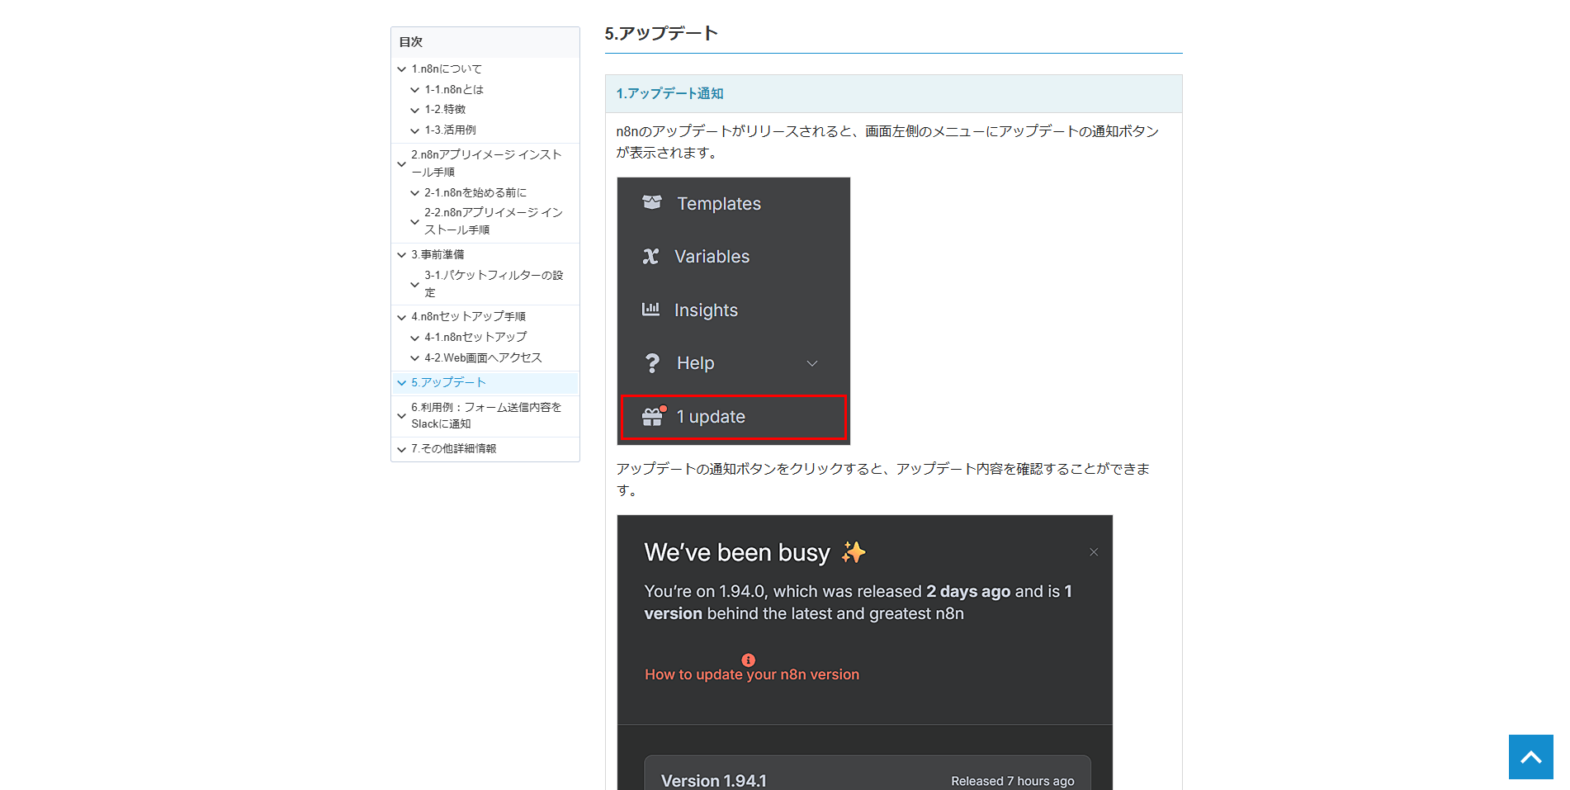
Task: Click the Version 1.94.1 release card
Action: pyautogui.click(x=867, y=776)
